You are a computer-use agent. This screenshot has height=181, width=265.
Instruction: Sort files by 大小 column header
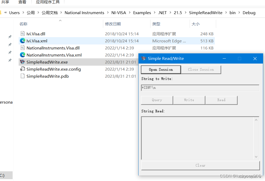(x=196, y=24)
